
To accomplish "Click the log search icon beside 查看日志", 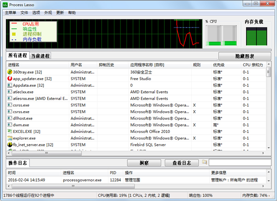I will point(205,163).
